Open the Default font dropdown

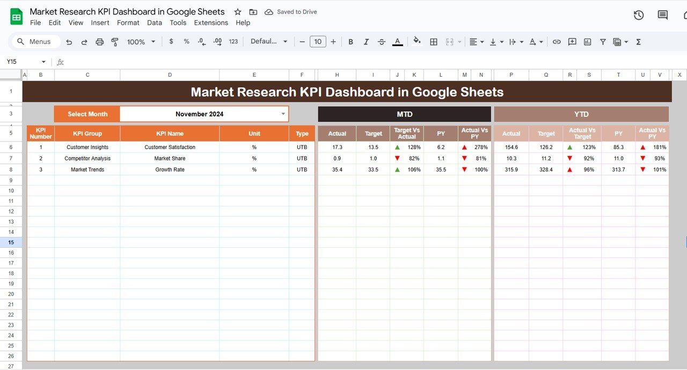269,41
